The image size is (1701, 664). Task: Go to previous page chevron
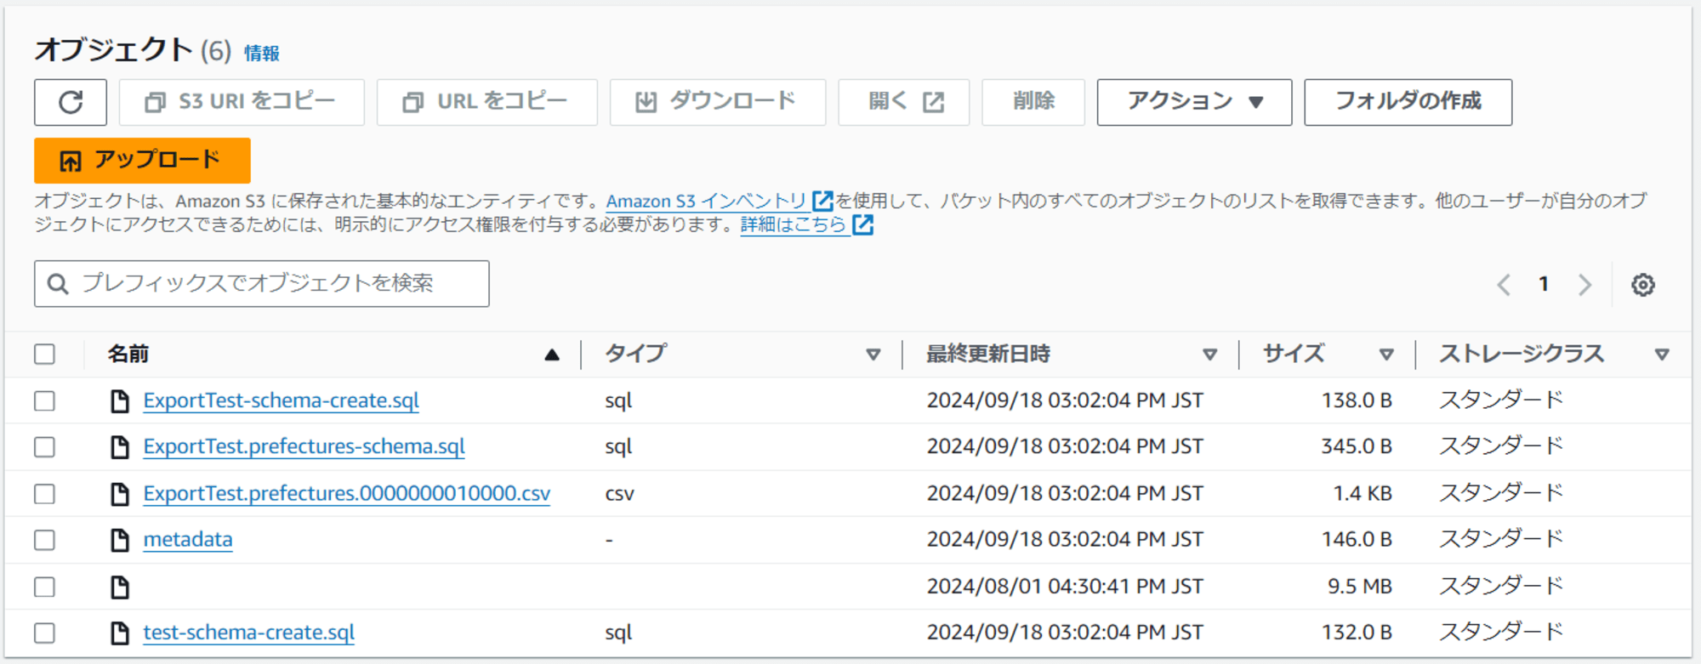[x=1504, y=285]
